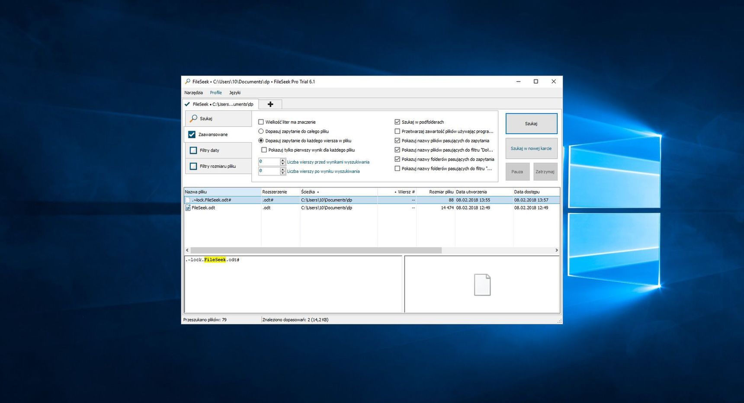Sort results by Ścieżka column header
Screen dimensions: 744x403
pos(339,192)
